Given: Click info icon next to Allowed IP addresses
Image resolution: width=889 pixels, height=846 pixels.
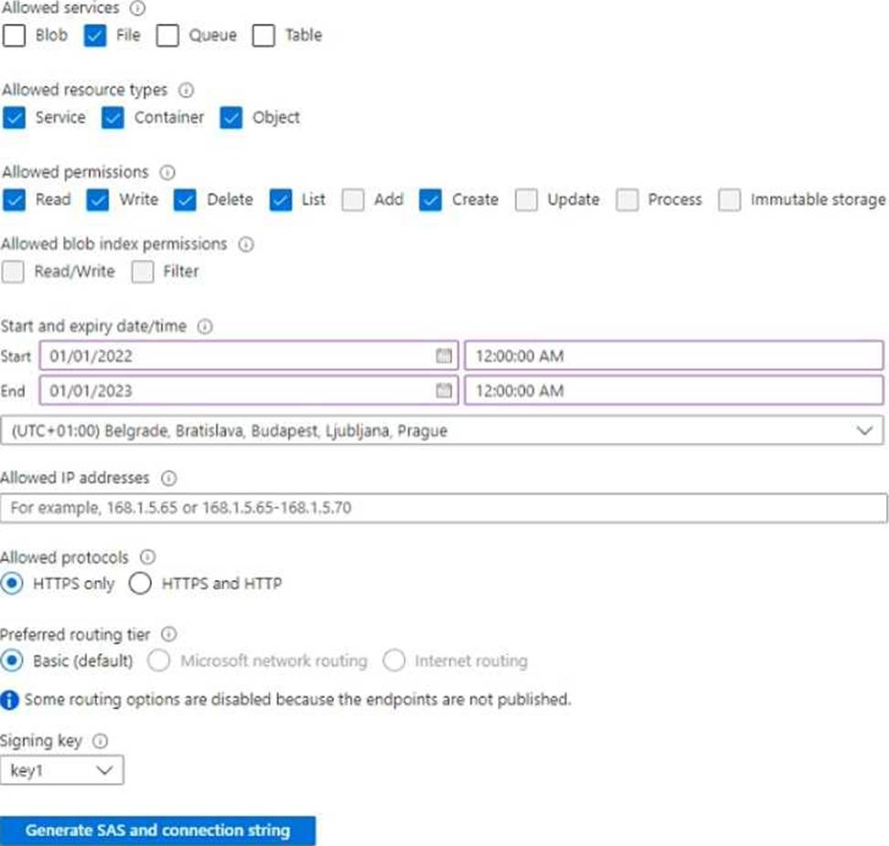Looking at the screenshot, I should click(168, 478).
